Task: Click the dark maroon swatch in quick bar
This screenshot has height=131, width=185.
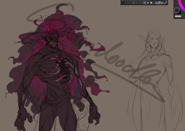Action: tap(123, 3)
